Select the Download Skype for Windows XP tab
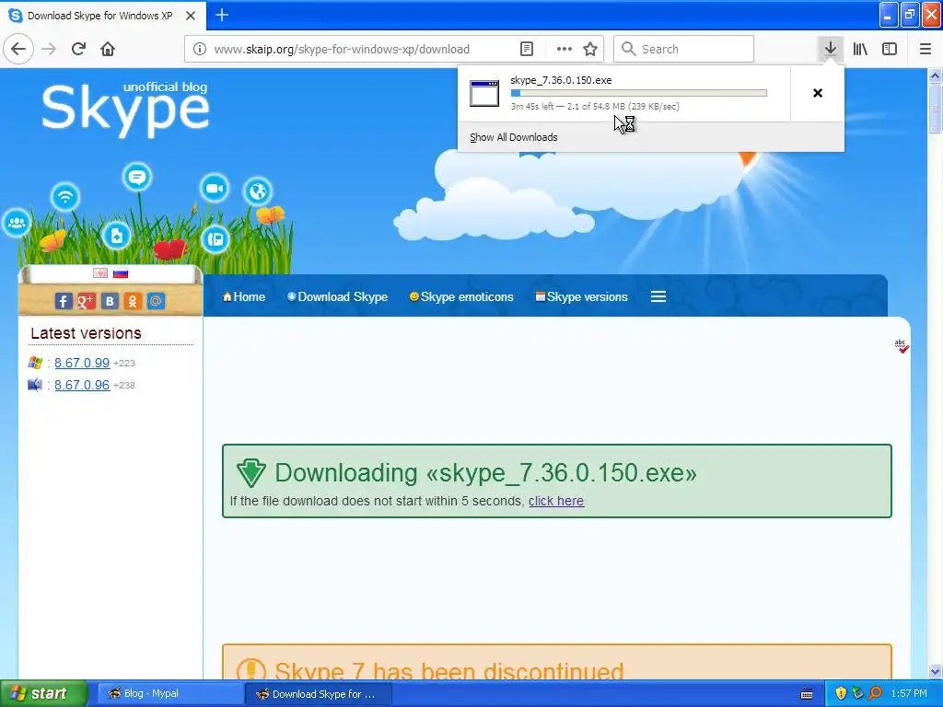 coord(102,16)
